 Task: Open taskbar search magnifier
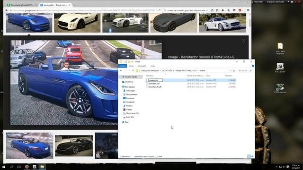tap(11, 167)
